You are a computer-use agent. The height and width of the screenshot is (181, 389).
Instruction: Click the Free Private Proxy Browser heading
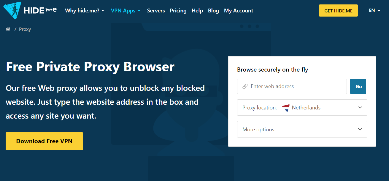pos(90,67)
